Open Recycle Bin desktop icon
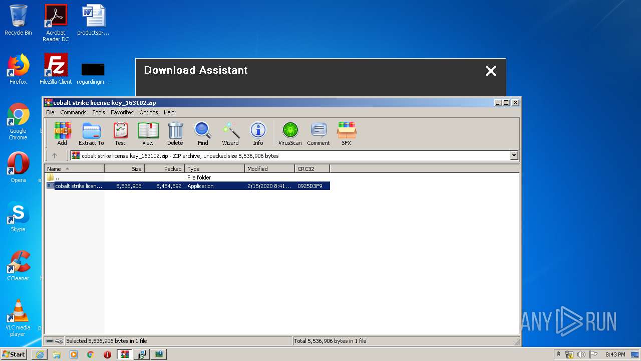This screenshot has height=361, width=641. click(x=18, y=20)
